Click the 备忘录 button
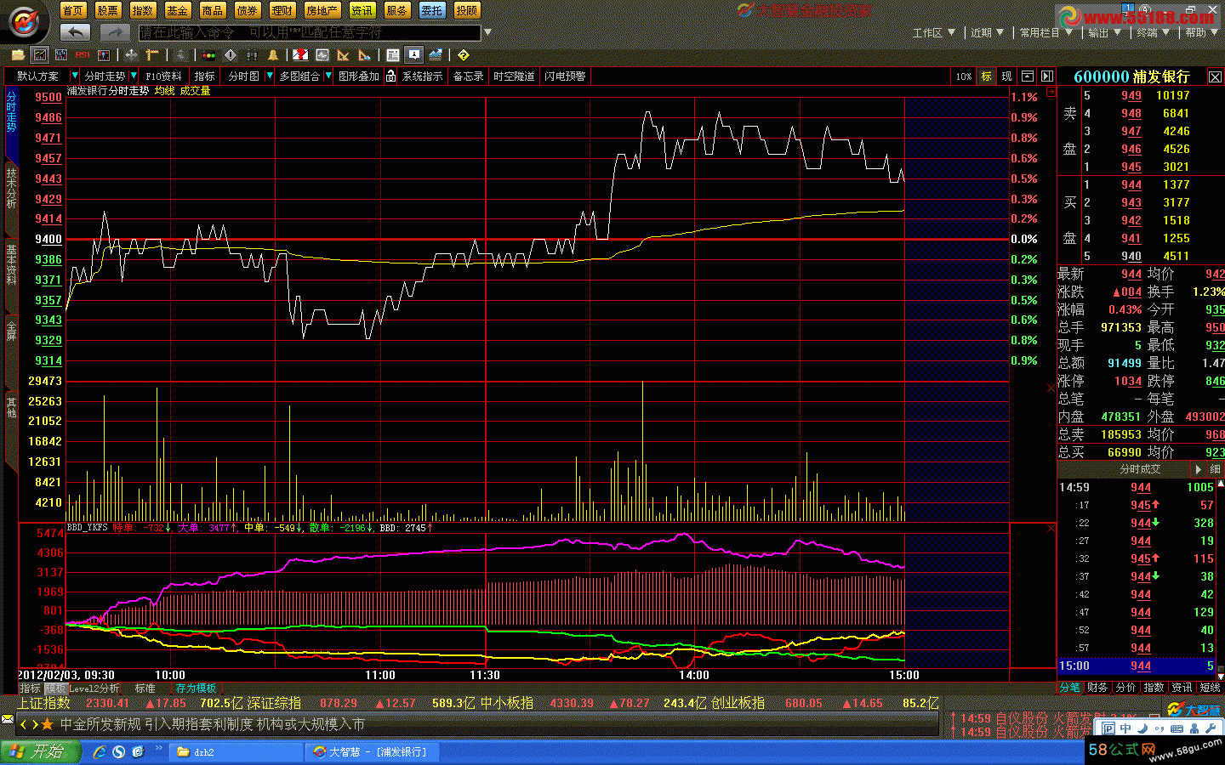 point(468,76)
